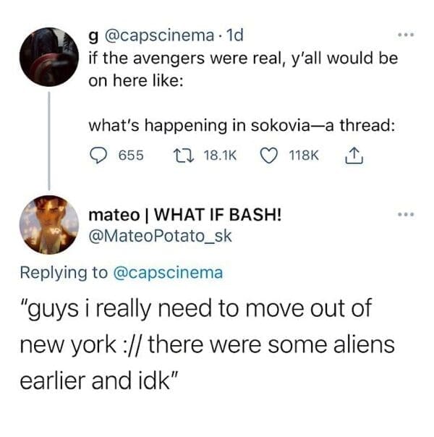Open the 'what's happening in sokovia' tweet text
The image size is (434, 437).
[x=242, y=126]
